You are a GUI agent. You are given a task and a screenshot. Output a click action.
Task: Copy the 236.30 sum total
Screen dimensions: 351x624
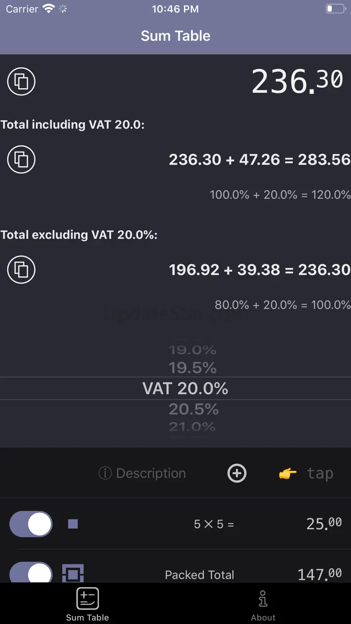tap(21, 81)
